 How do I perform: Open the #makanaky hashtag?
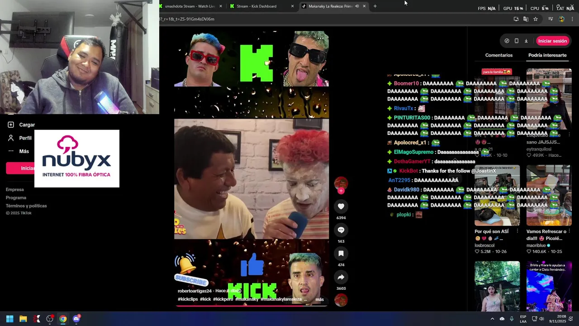247,299
